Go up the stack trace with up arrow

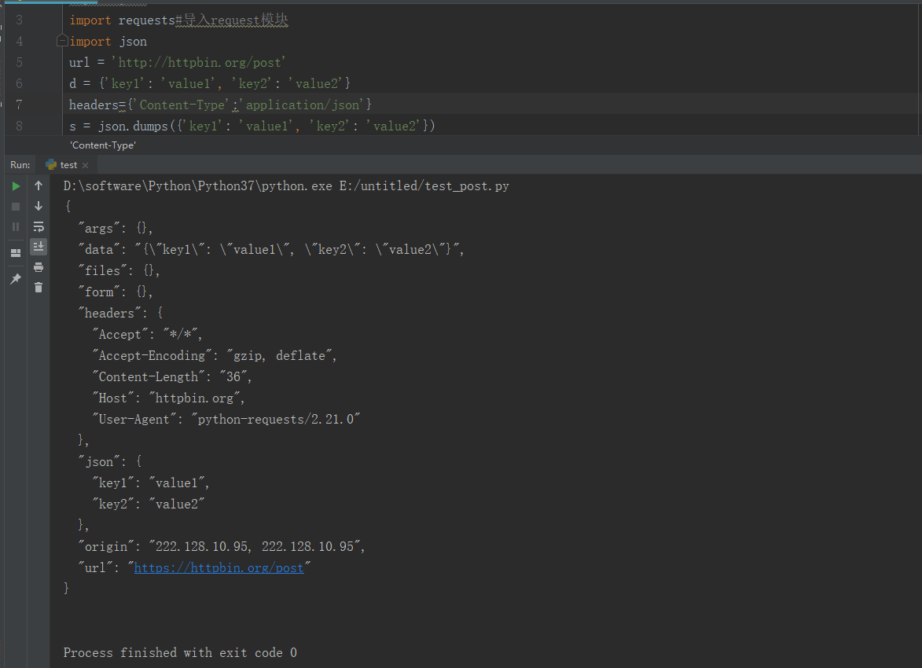39,185
